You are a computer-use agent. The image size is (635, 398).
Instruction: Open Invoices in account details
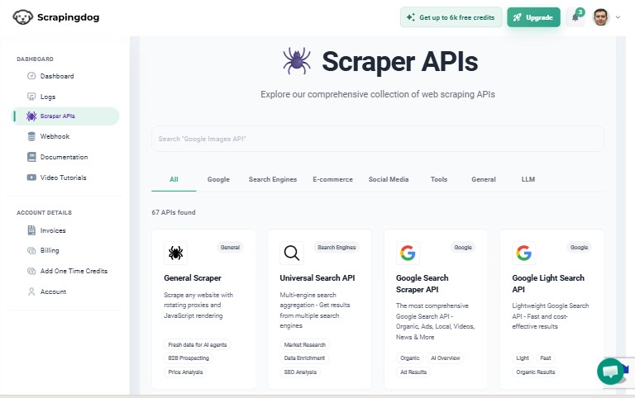[53, 230]
